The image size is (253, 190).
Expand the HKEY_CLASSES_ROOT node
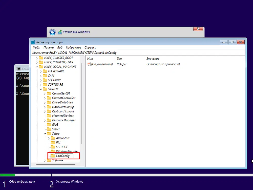(37, 58)
